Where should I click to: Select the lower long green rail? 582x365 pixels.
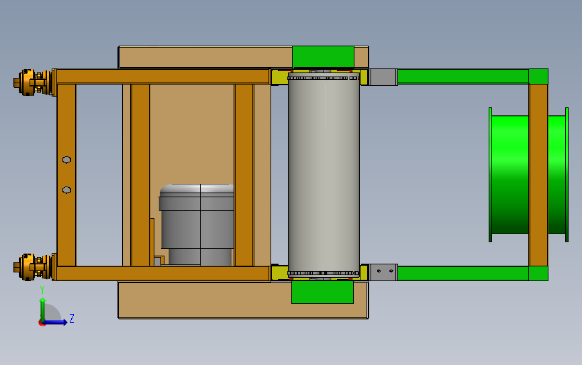(463, 273)
